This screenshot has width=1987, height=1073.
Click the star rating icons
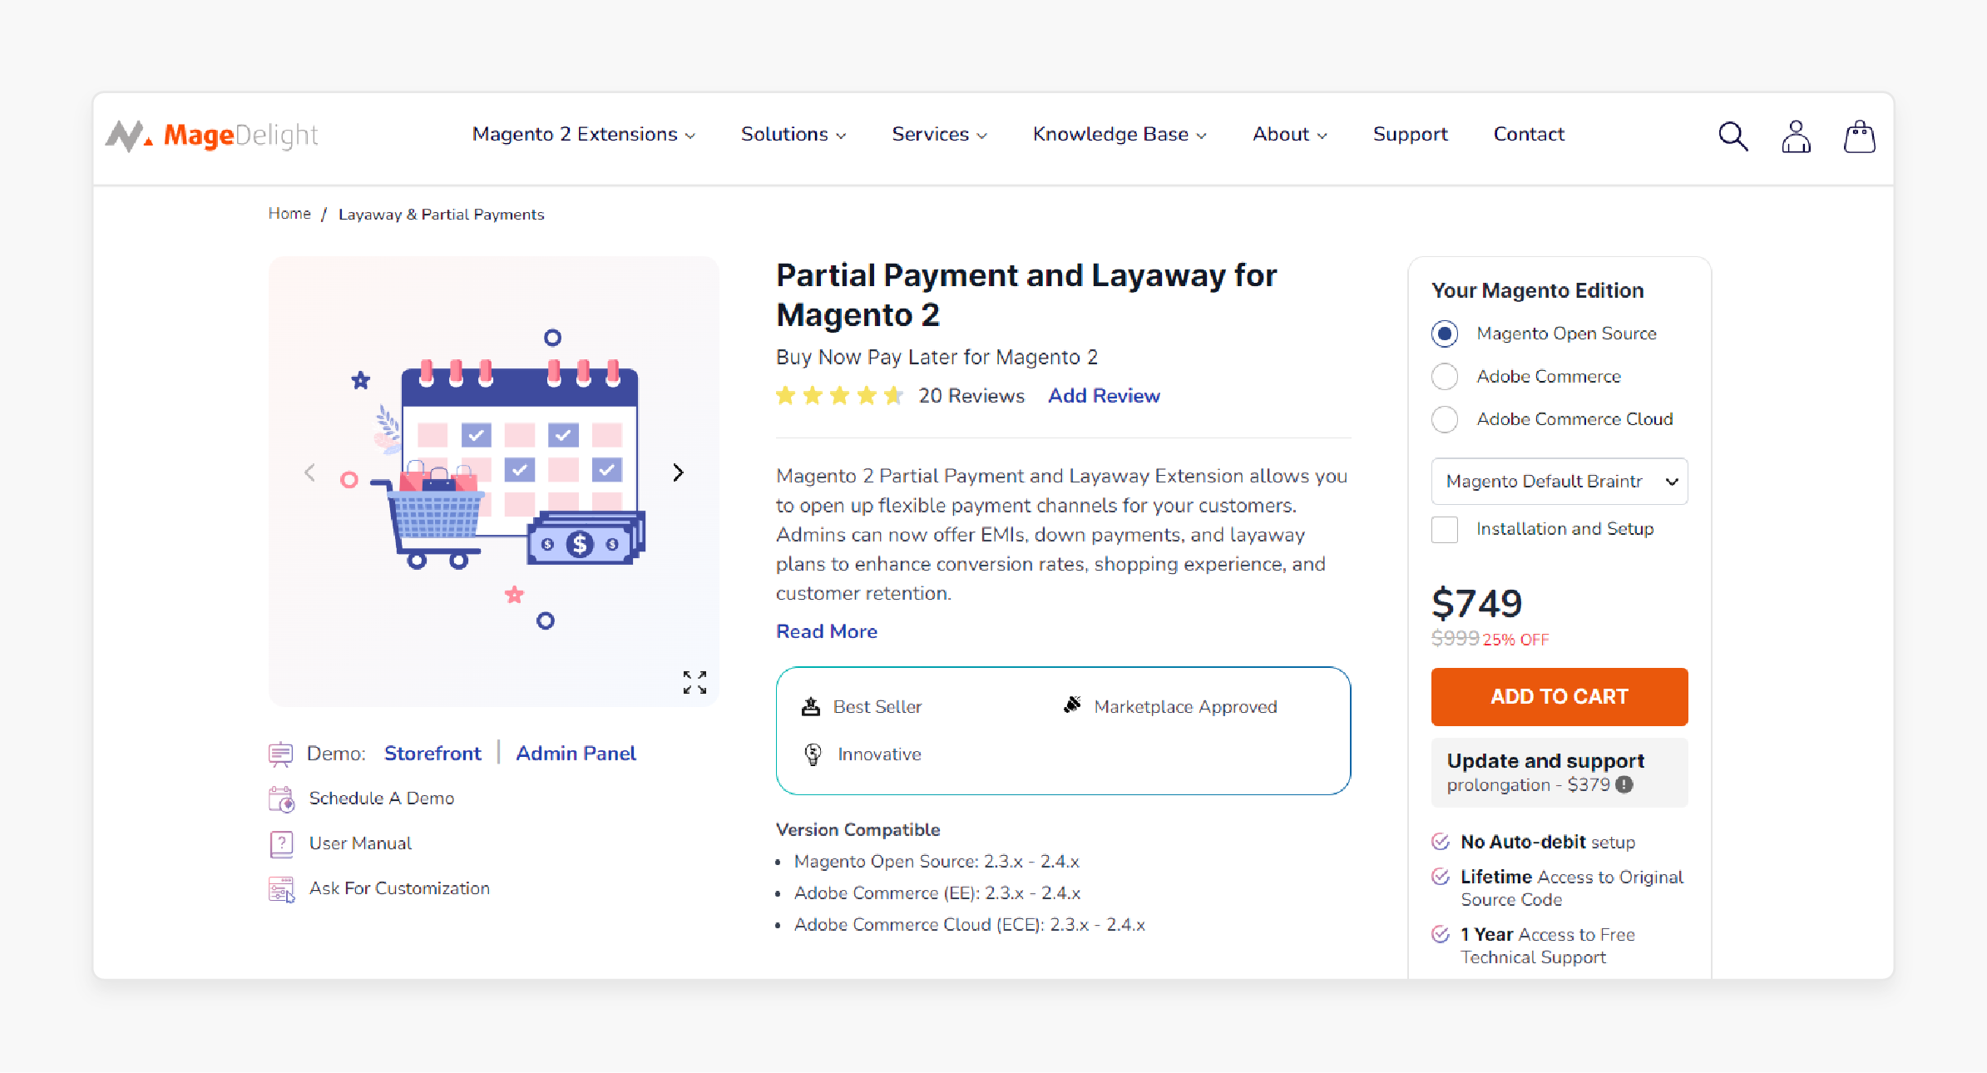click(839, 395)
